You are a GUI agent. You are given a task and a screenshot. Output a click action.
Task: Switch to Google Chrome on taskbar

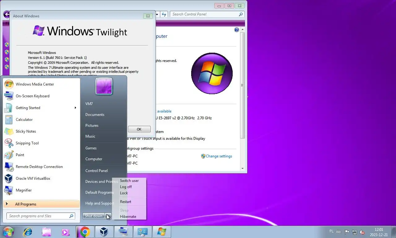click(85, 232)
